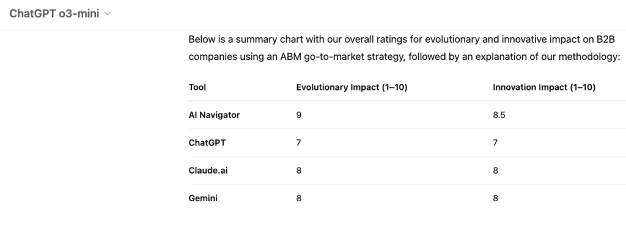Select ChatGPT's evolutionary impact score 7
The image size is (626, 225).
point(298,142)
